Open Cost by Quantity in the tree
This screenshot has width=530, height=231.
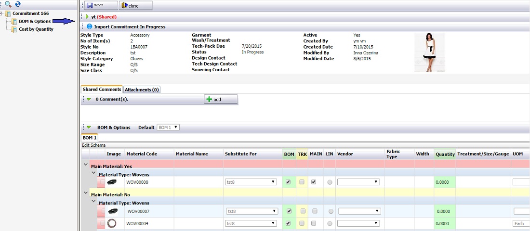[36, 29]
